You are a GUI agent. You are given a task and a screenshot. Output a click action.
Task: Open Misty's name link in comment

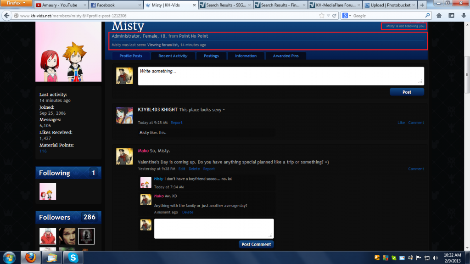coord(158,179)
